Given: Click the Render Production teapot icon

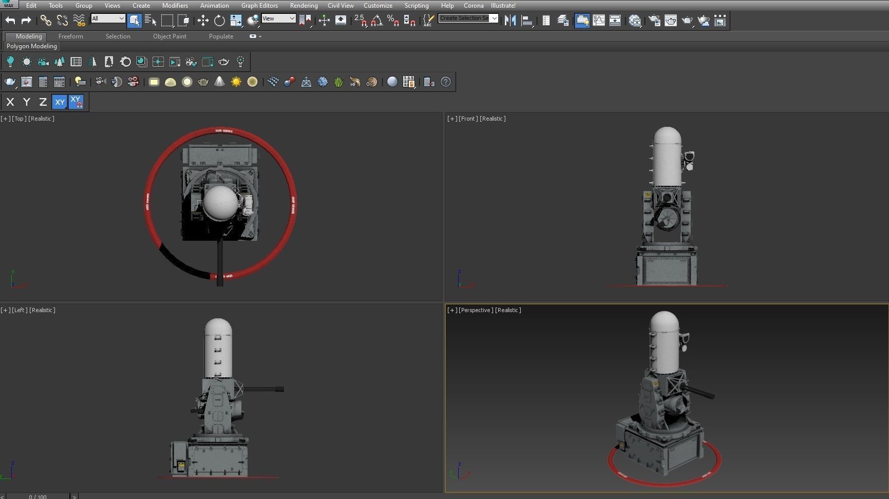Looking at the screenshot, I should pyautogui.click(x=687, y=21).
